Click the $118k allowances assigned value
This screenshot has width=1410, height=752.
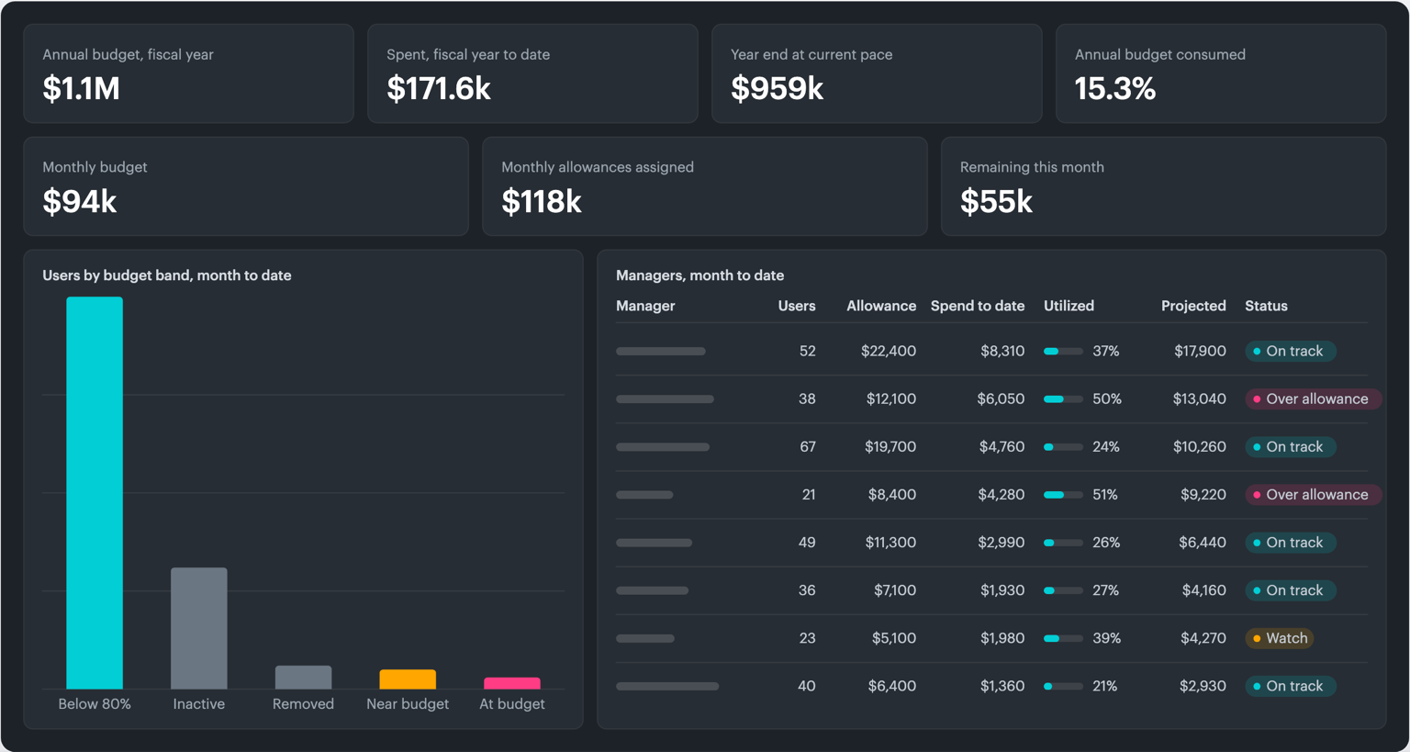(x=542, y=201)
